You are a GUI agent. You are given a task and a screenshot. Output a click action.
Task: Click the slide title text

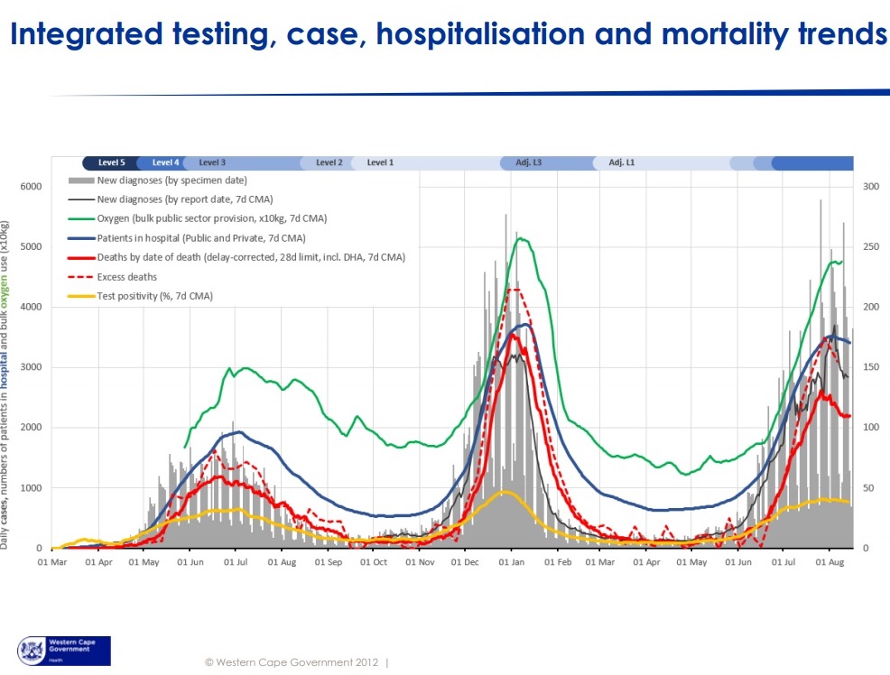pyautogui.click(x=449, y=33)
